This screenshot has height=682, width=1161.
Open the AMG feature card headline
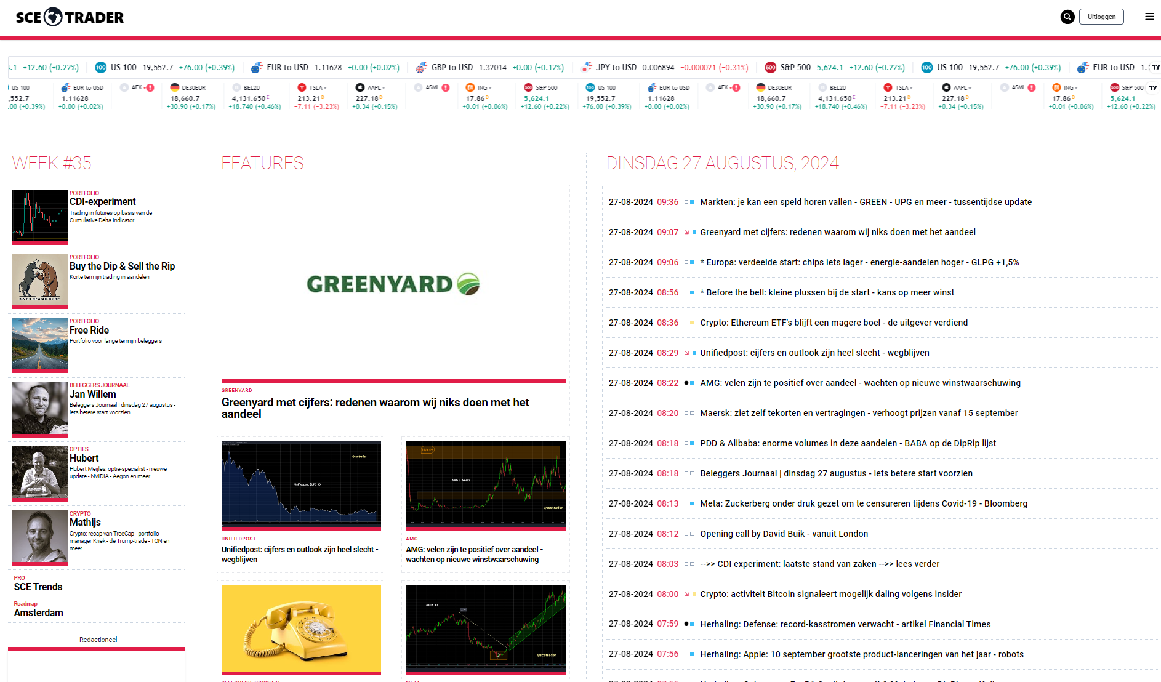[x=474, y=555]
